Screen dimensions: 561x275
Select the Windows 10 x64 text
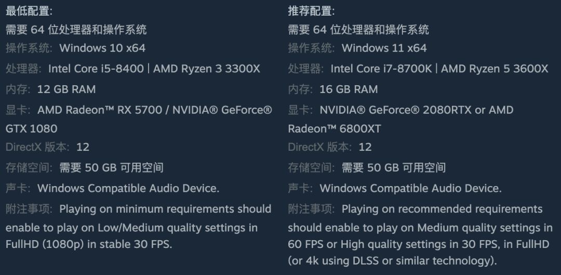(x=102, y=48)
